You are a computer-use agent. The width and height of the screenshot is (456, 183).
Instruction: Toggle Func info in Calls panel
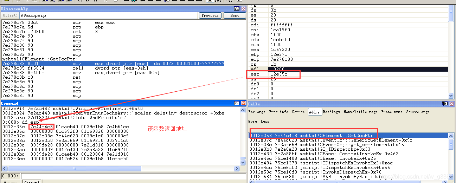278,112
